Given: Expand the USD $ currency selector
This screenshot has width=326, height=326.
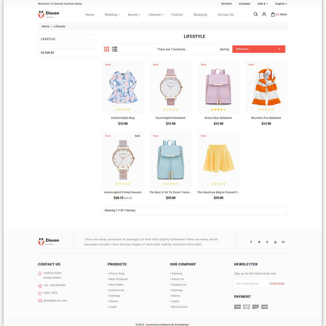Looking at the screenshot, I should click(x=262, y=4).
